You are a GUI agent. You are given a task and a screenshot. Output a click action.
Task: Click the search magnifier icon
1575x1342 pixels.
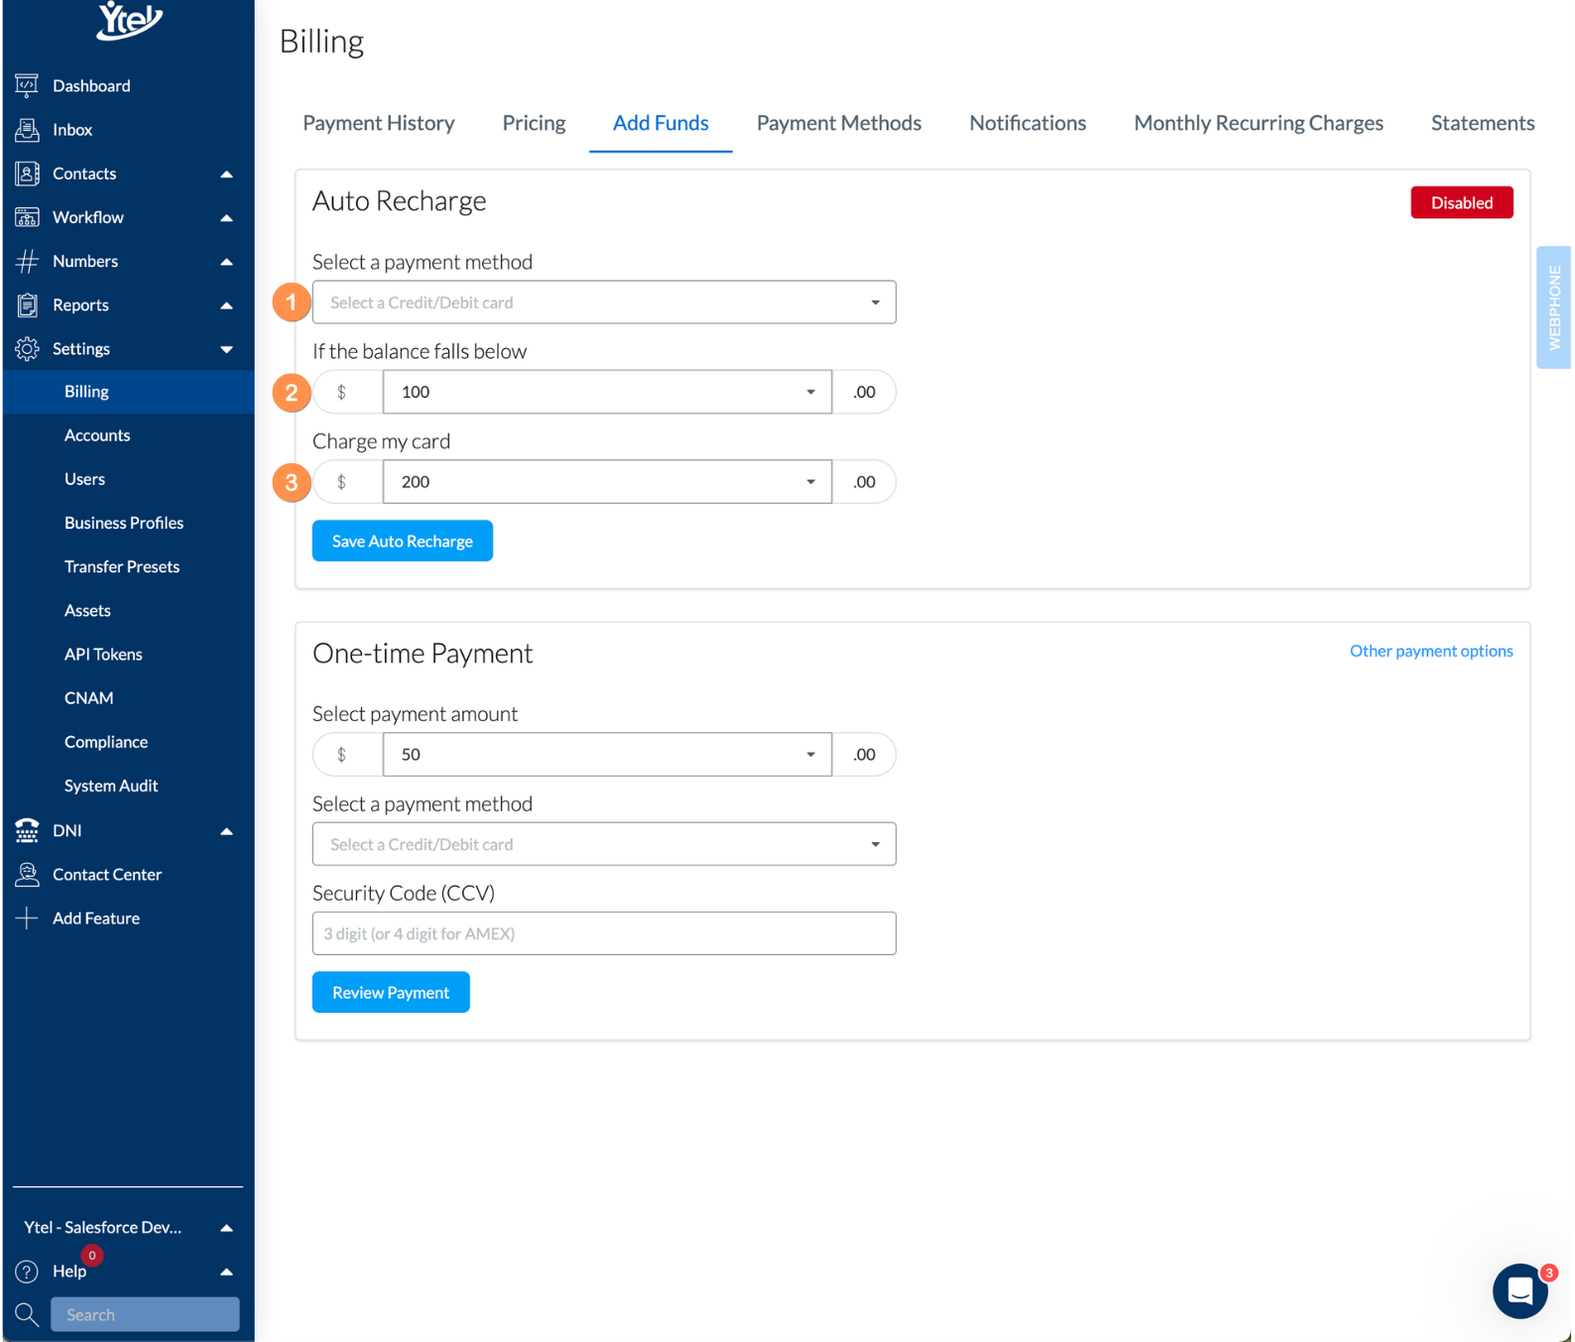[x=27, y=1315]
